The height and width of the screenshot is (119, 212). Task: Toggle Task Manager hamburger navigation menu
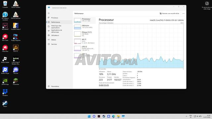pos(49,13)
